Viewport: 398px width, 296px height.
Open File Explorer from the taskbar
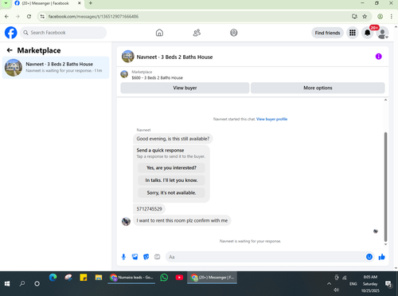(x=99, y=278)
